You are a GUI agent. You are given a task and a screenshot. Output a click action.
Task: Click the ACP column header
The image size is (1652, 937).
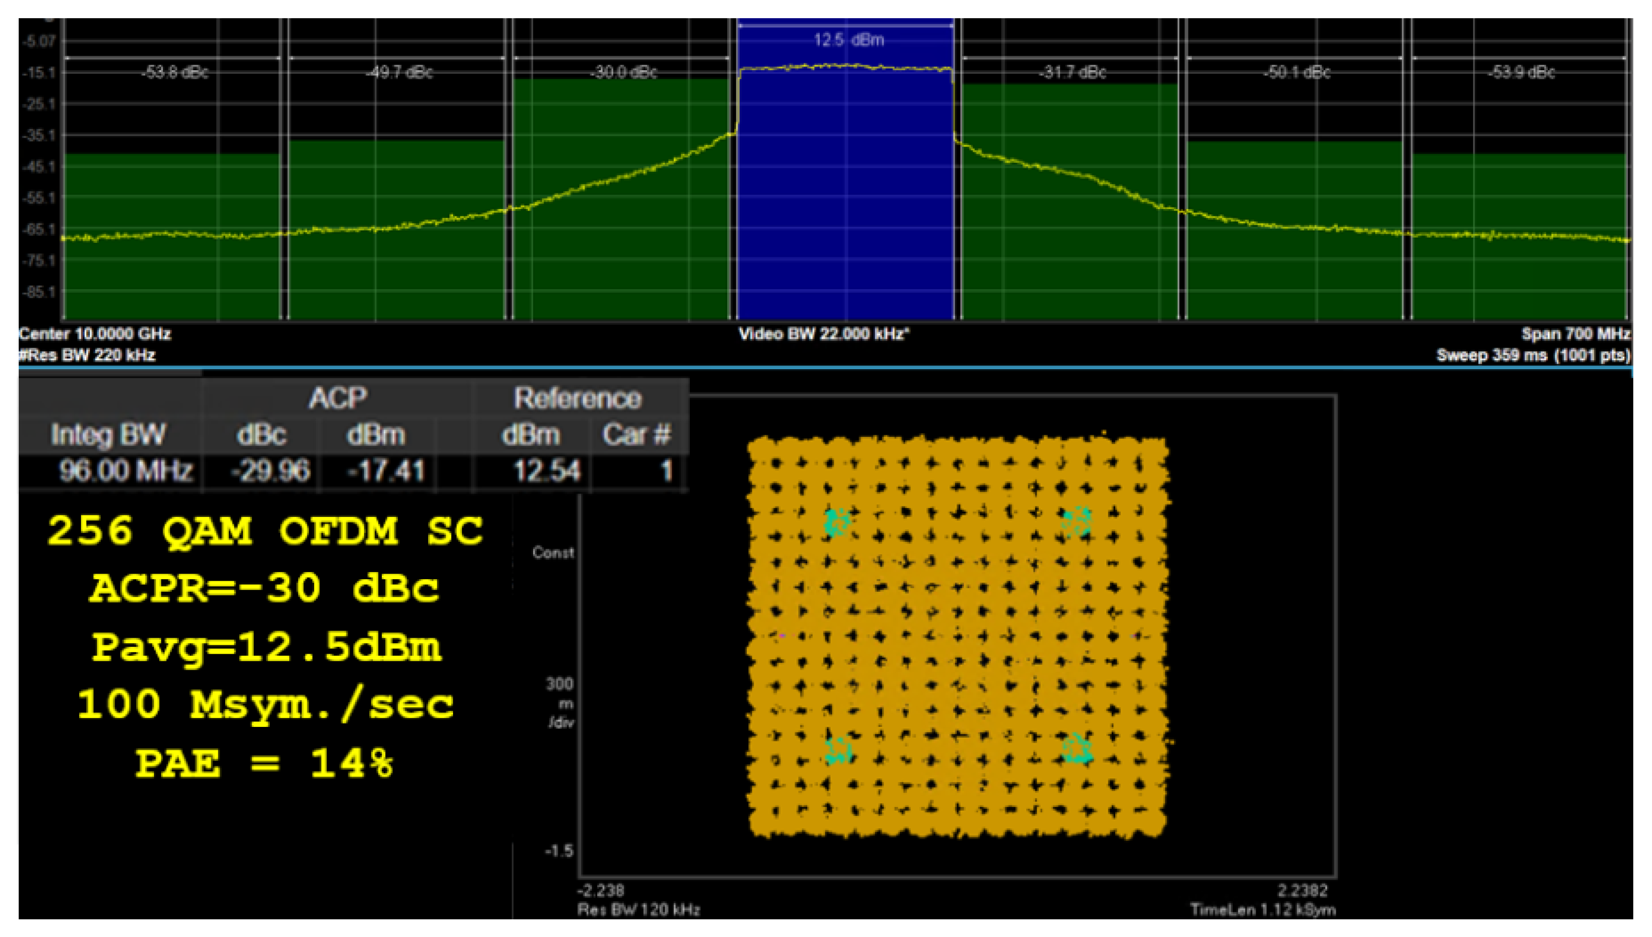(338, 398)
